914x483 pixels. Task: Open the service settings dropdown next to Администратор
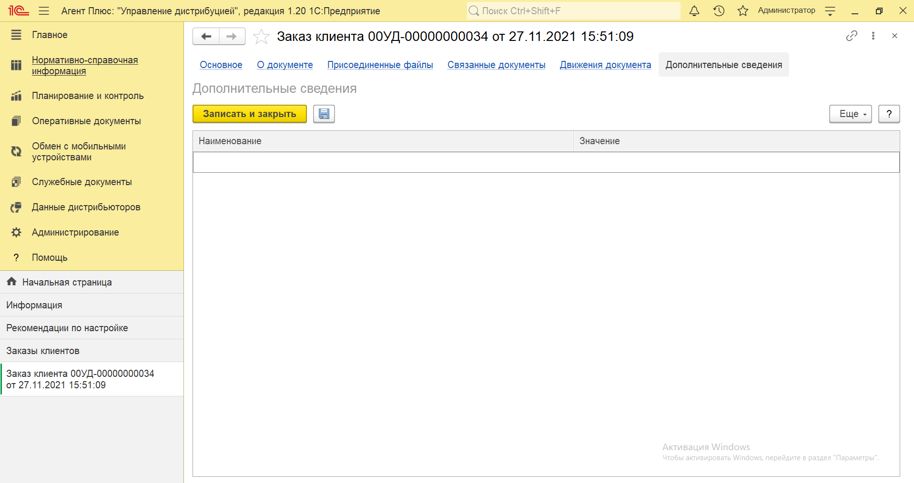830,10
